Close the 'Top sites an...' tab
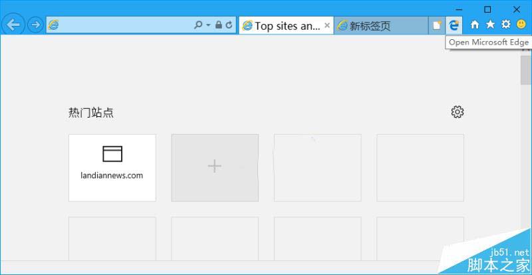The width and height of the screenshot is (532, 275). [x=327, y=25]
